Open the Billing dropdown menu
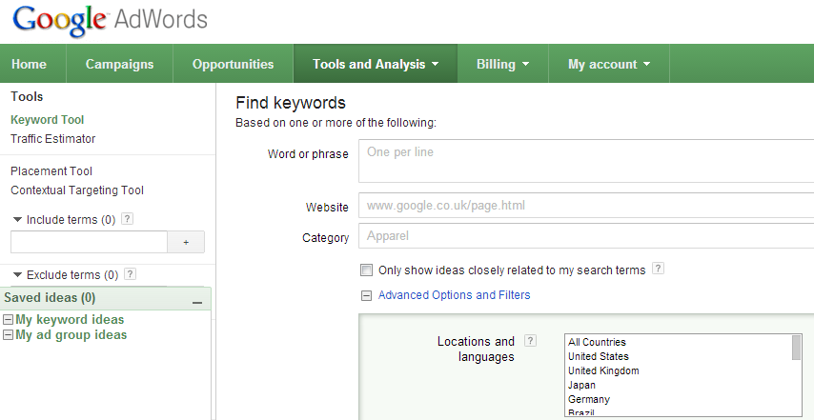The width and height of the screenshot is (814, 420). pos(502,64)
